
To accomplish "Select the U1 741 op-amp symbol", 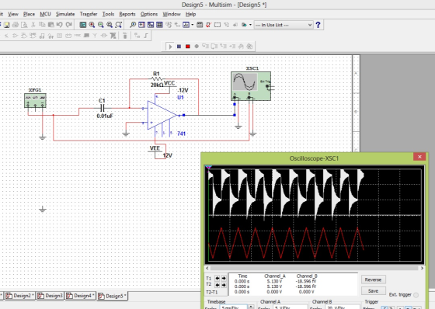I will coord(162,115).
